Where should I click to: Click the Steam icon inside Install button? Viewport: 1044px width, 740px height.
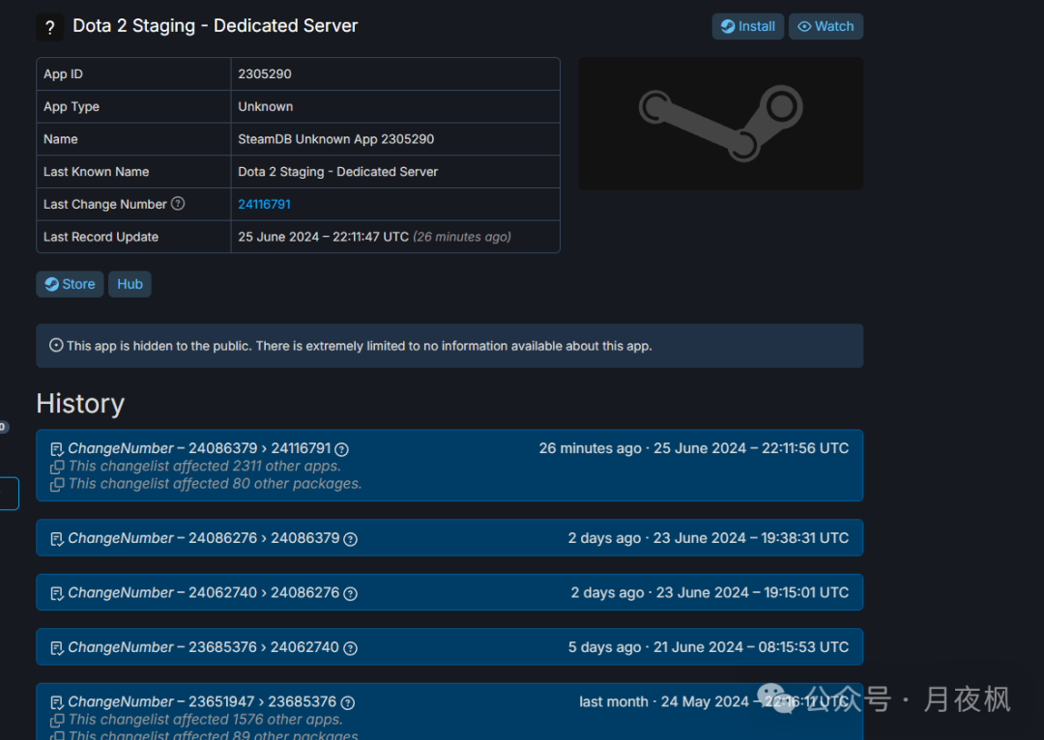(728, 27)
